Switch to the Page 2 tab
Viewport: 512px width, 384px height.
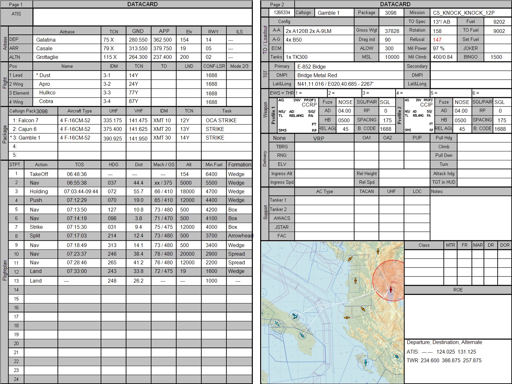[277, 4]
